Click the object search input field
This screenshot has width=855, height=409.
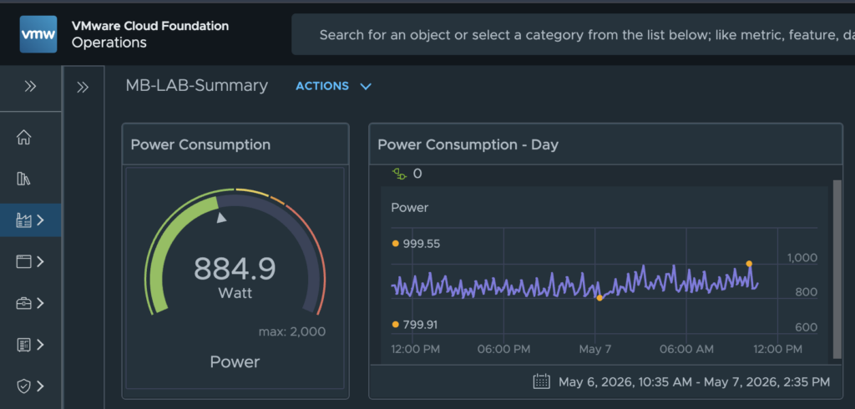tap(573, 35)
